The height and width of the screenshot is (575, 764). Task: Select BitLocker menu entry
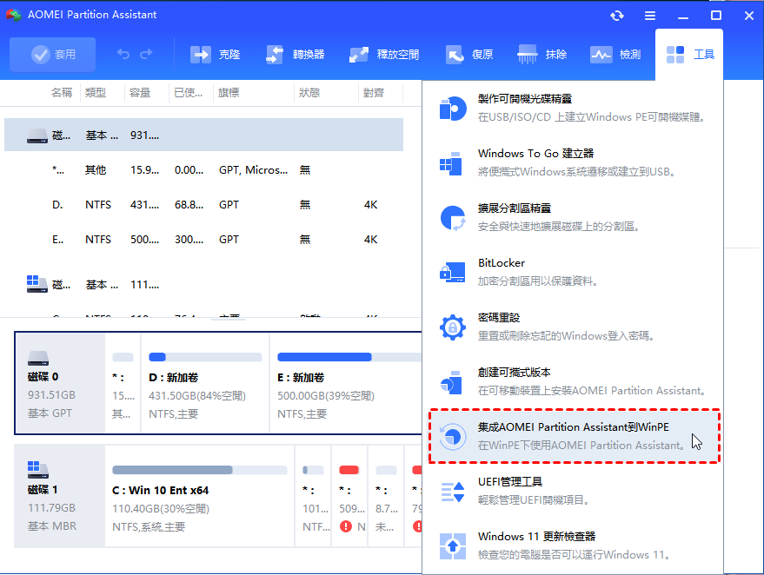tap(573, 272)
